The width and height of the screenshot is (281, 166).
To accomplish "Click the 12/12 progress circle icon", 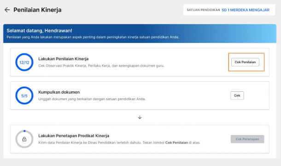I will point(24,62).
